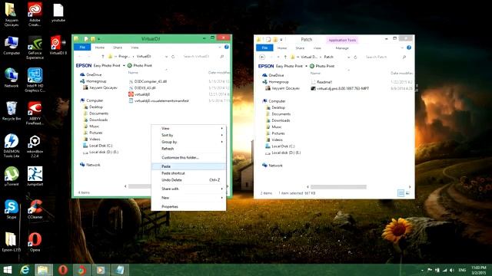Select the Readme file in the Patch window

pos(321,82)
